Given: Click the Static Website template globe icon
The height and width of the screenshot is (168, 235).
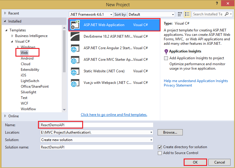Looking at the screenshot, I should point(75,71).
